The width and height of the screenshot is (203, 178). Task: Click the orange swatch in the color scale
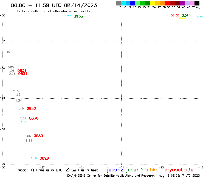tap(162, 3)
